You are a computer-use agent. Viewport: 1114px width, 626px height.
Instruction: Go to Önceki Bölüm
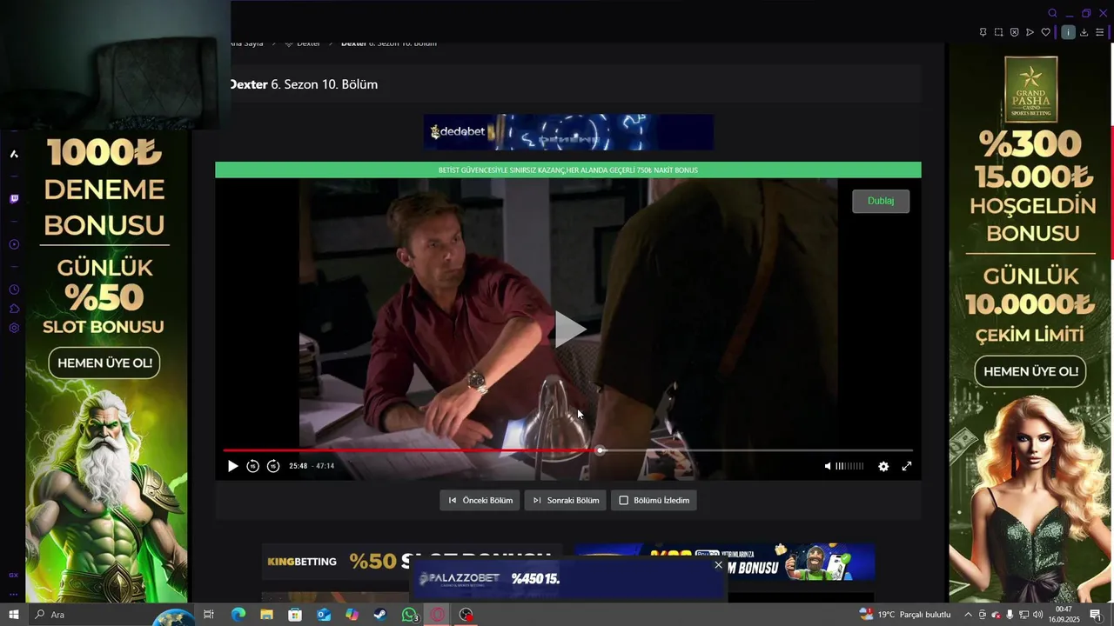(x=480, y=500)
